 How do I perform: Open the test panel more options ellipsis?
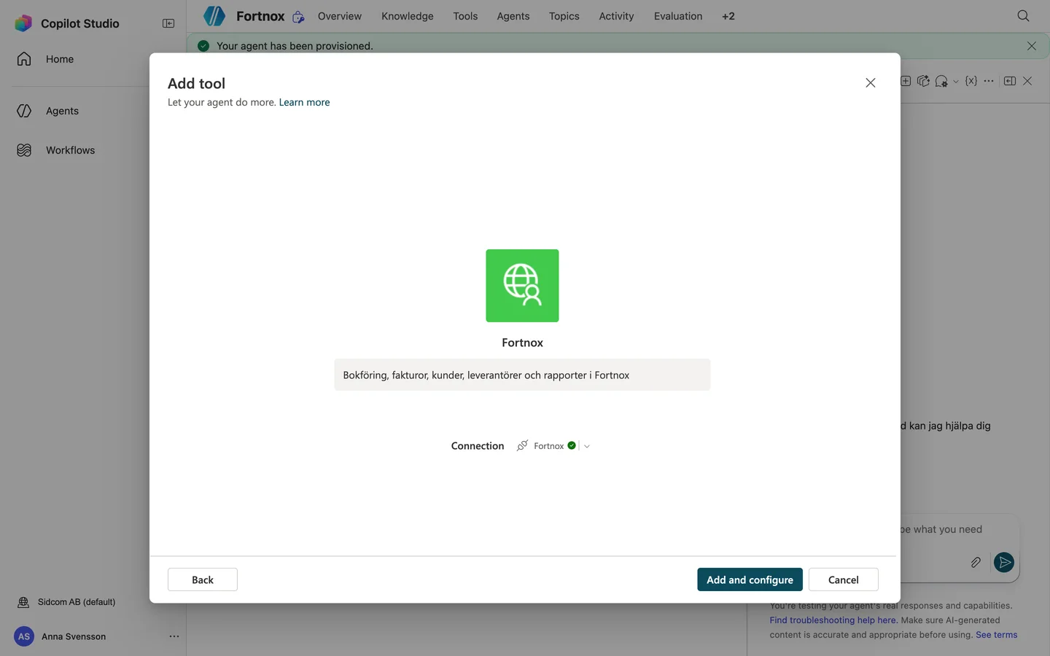tap(989, 81)
